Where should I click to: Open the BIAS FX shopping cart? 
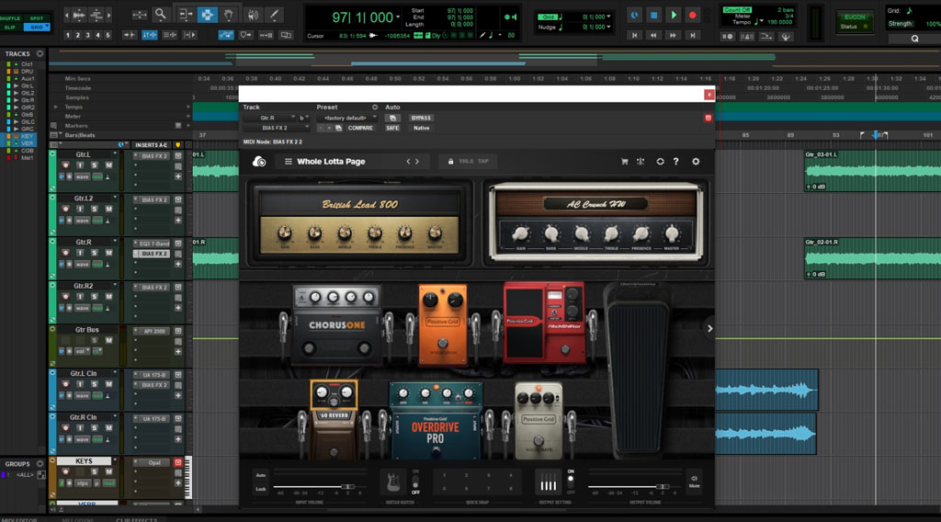[x=624, y=162]
